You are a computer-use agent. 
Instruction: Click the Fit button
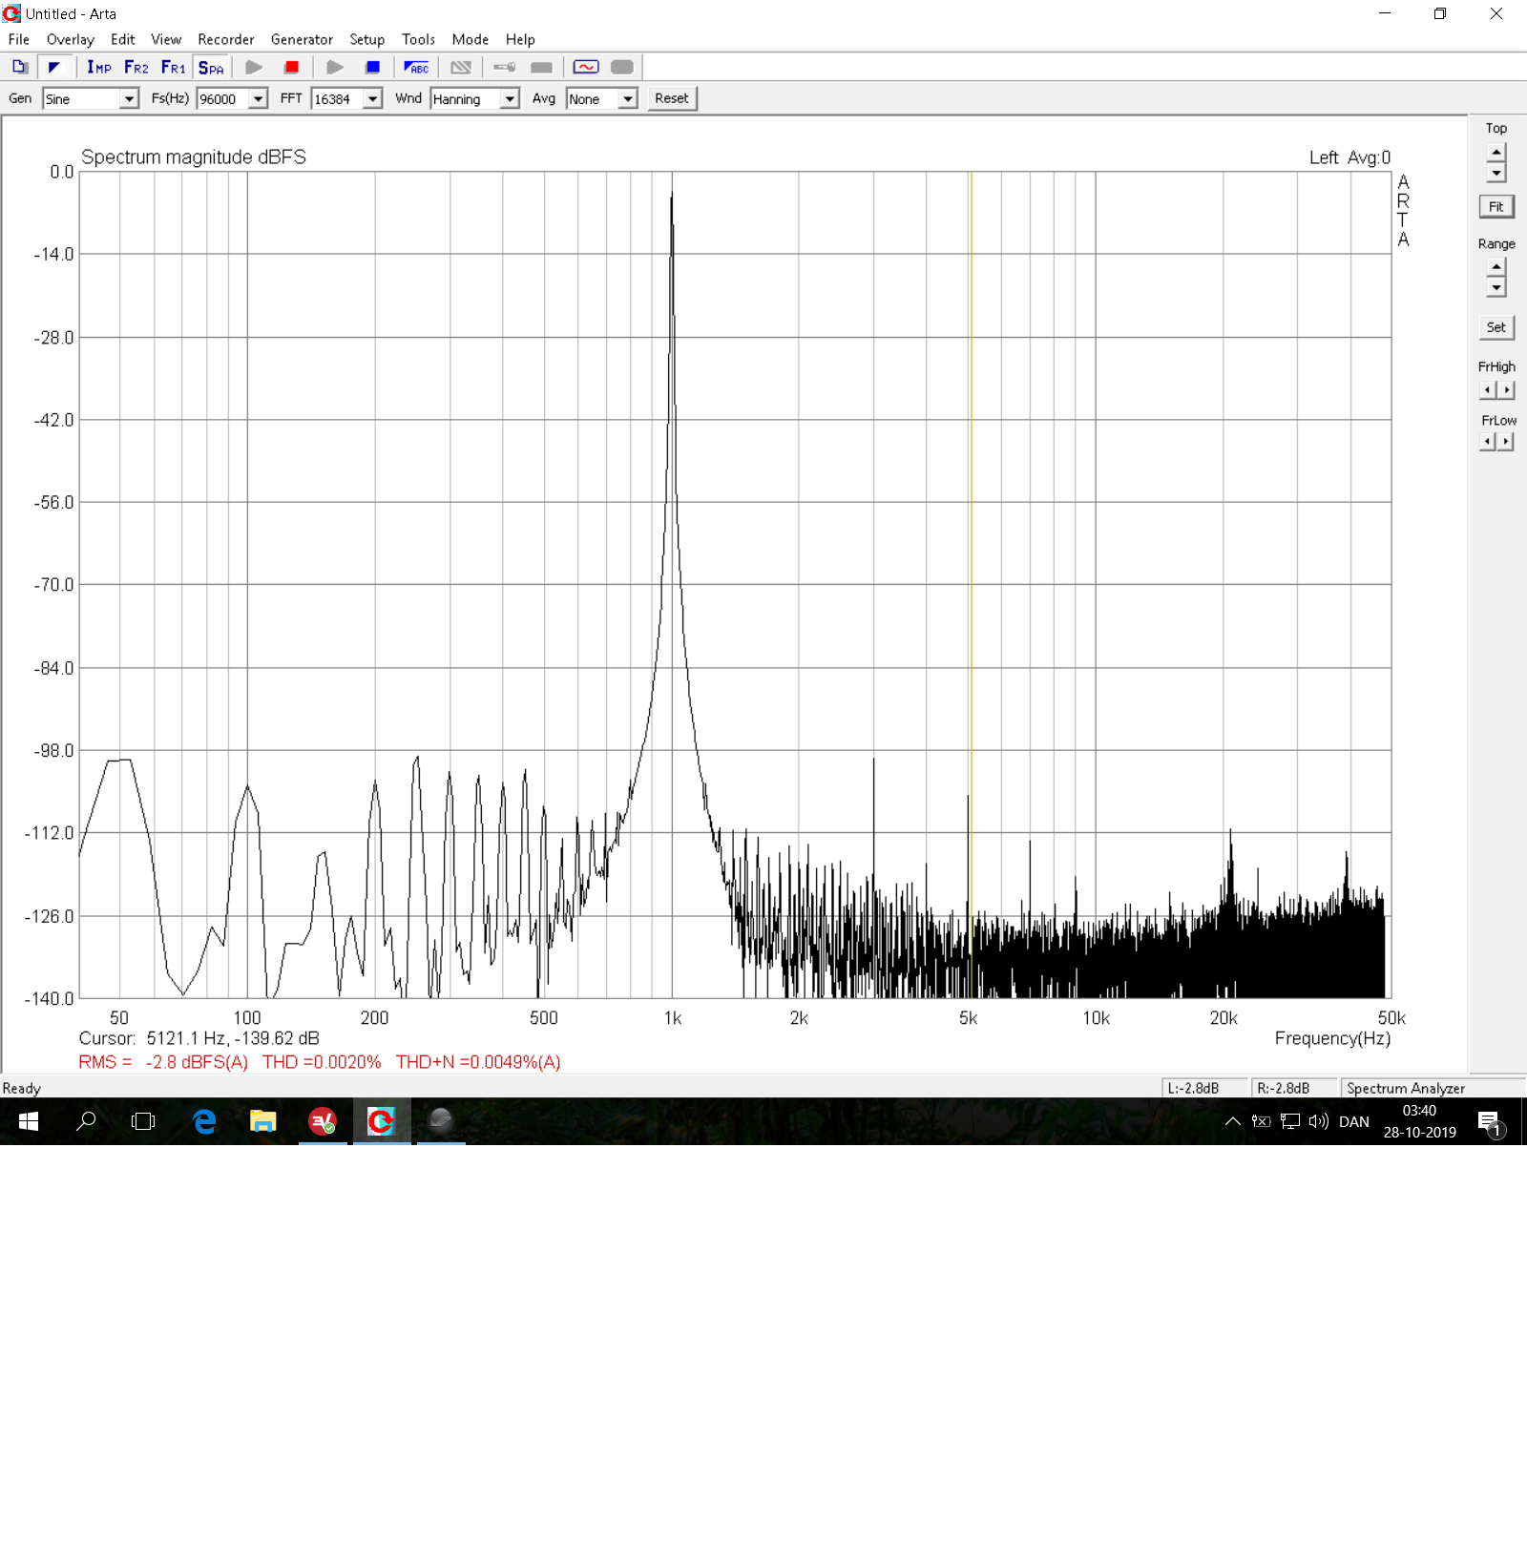click(x=1496, y=206)
